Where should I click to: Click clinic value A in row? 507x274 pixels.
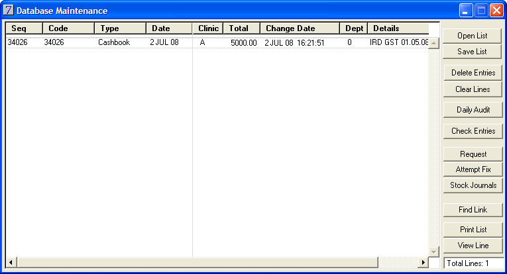(202, 42)
